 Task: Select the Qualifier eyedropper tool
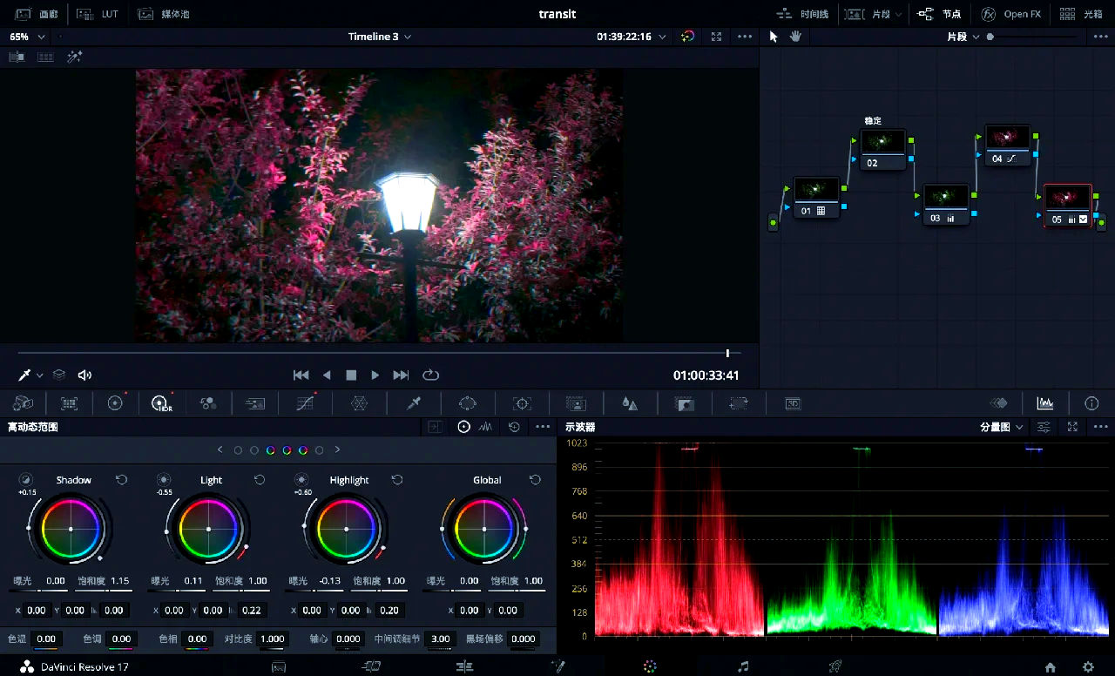414,402
